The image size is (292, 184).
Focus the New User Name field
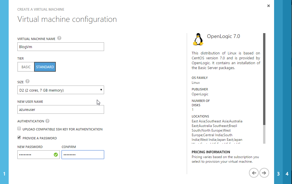(61, 110)
